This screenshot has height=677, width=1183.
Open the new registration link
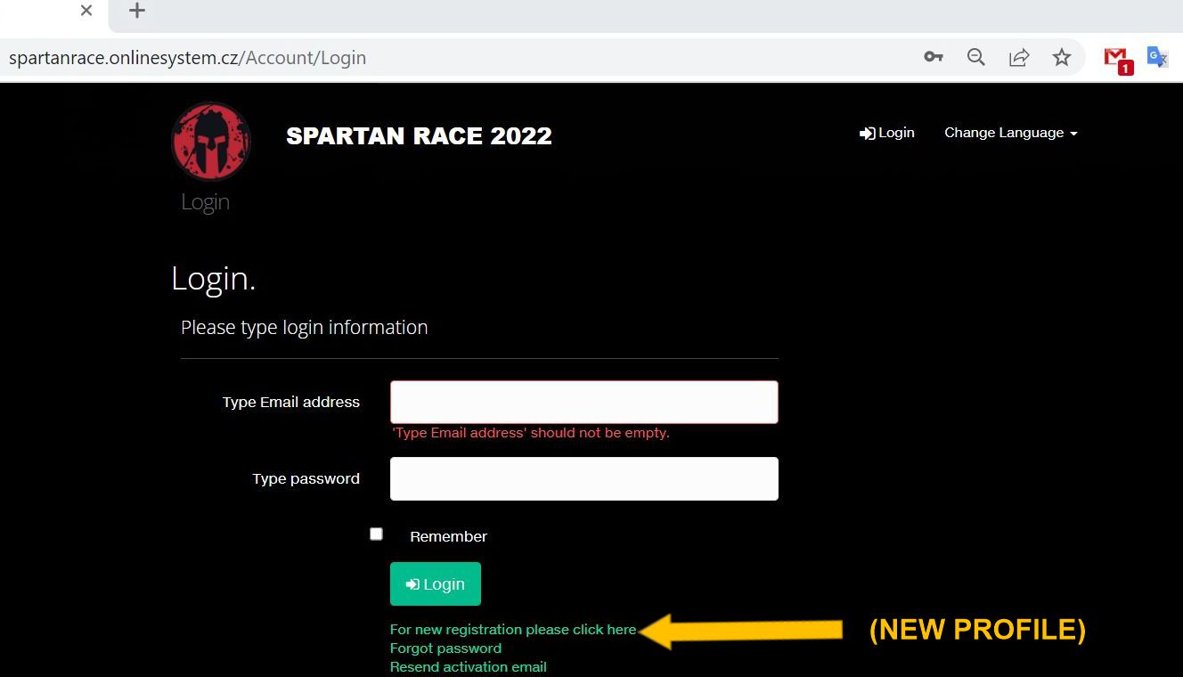pyautogui.click(x=513, y=630)
